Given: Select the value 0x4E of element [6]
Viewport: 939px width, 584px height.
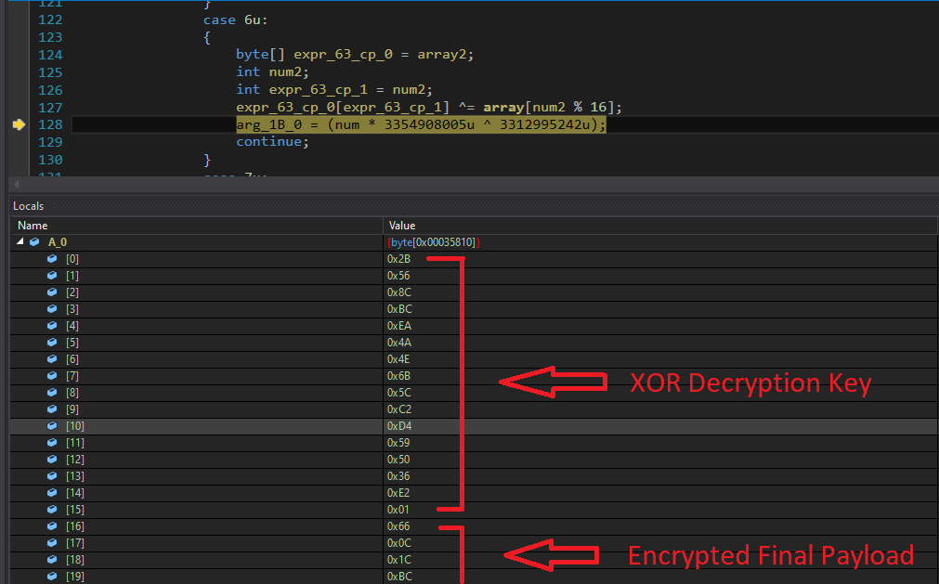Looking at the screenshot, I should click(x=399, y=359).
